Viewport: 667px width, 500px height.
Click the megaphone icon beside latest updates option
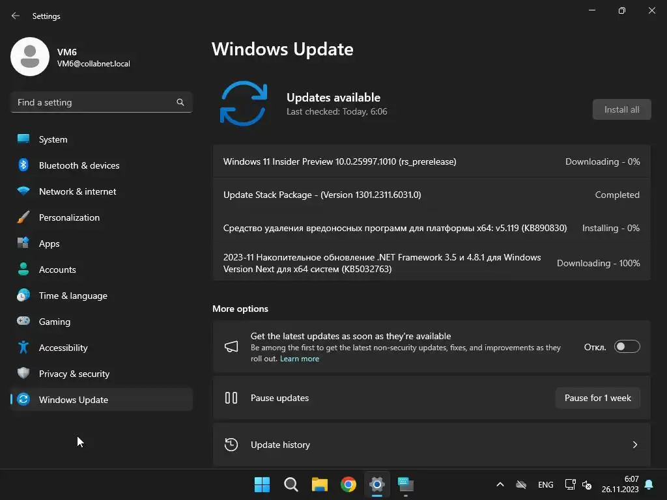231,347
